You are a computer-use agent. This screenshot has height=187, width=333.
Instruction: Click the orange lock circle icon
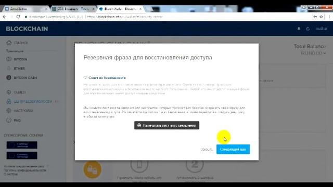(x=93, y=169)
